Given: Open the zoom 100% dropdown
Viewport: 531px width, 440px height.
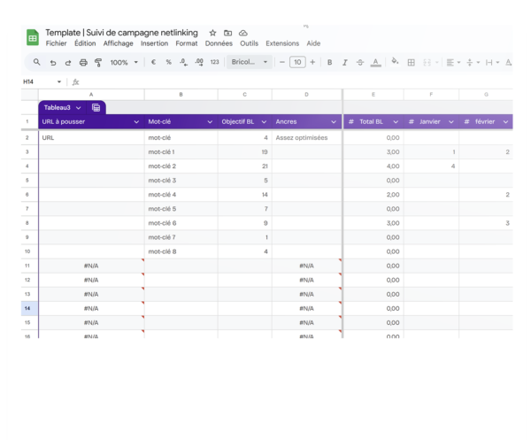Looking at the screenshot, I should [x=123, y=63].
